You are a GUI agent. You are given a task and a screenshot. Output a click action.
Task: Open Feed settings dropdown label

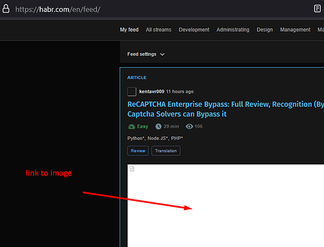tap(142, 54)
